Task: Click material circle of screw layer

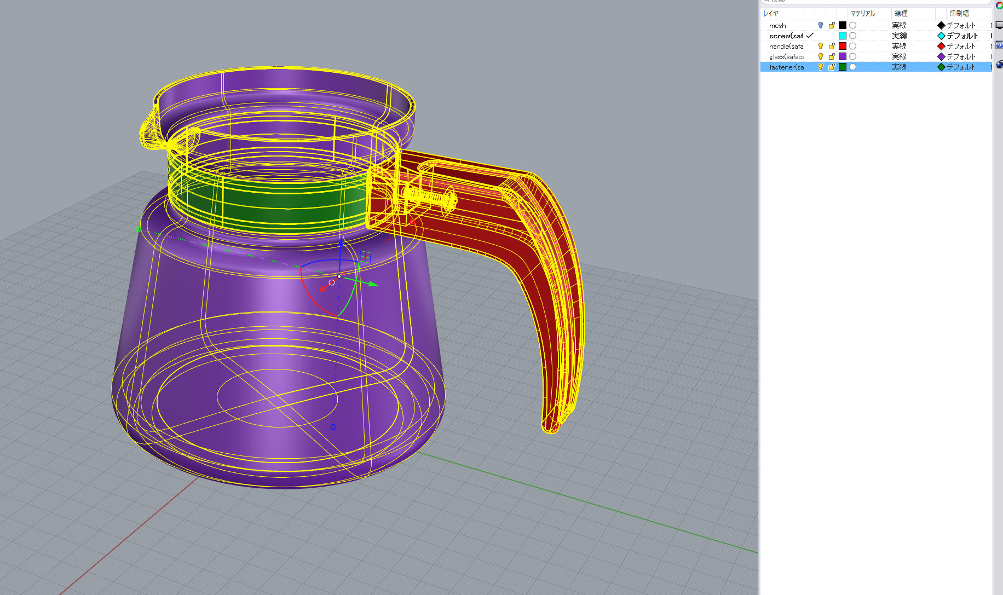Action: pos(853,36)
